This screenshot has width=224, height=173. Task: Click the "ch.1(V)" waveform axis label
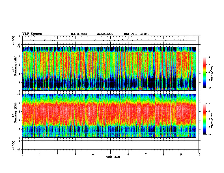(14, 40)
